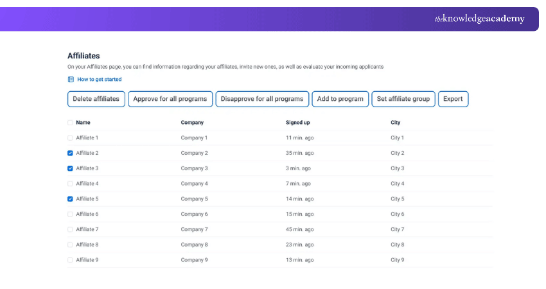The height and width of the screenshot is (289, 546).
Task: Toggle the select-all checkbox beside Name header
Action: click(x=70, y=123)
